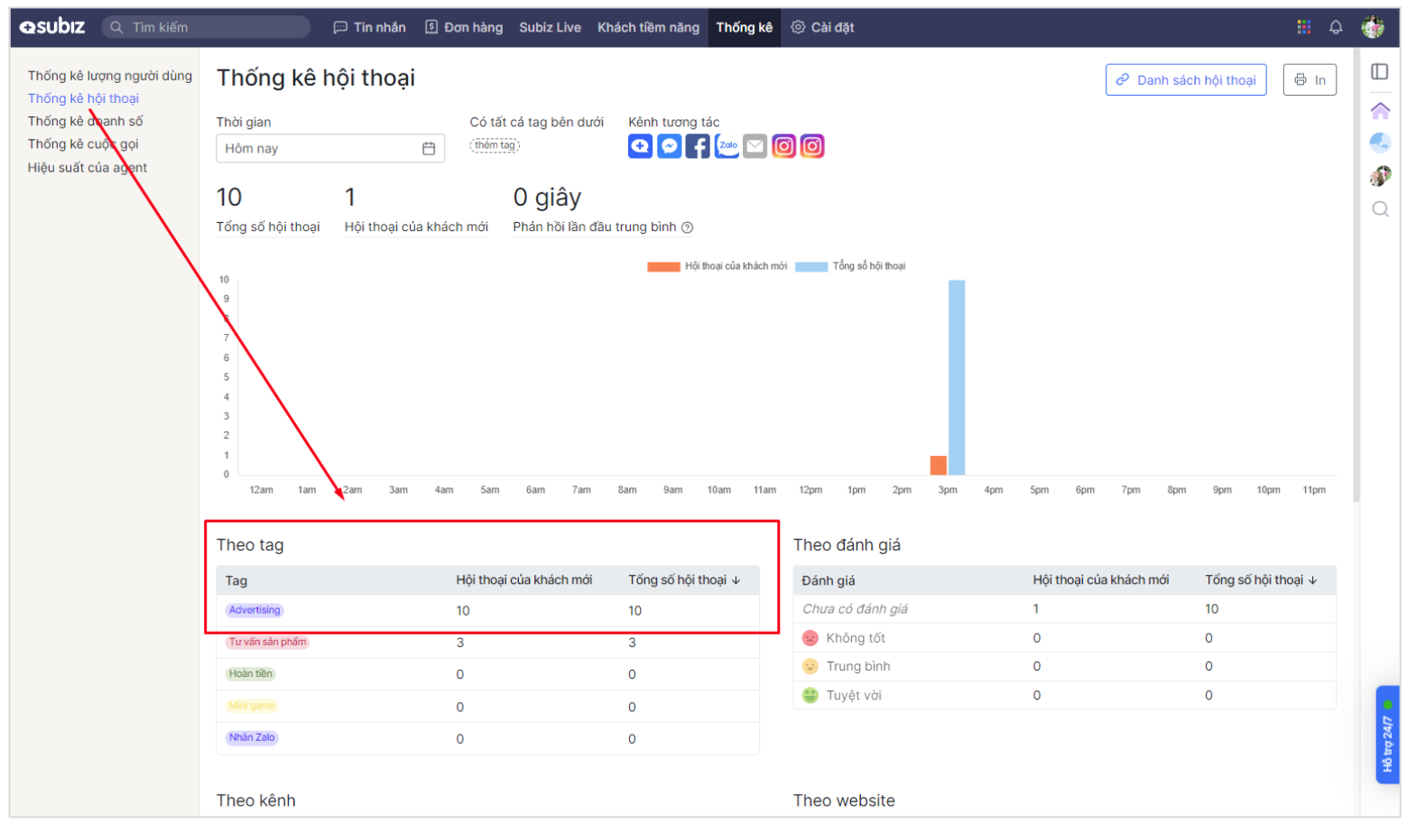Toggle the Facebook channel filter
The width and height of the screenshot is (1407, 824).
698,146
